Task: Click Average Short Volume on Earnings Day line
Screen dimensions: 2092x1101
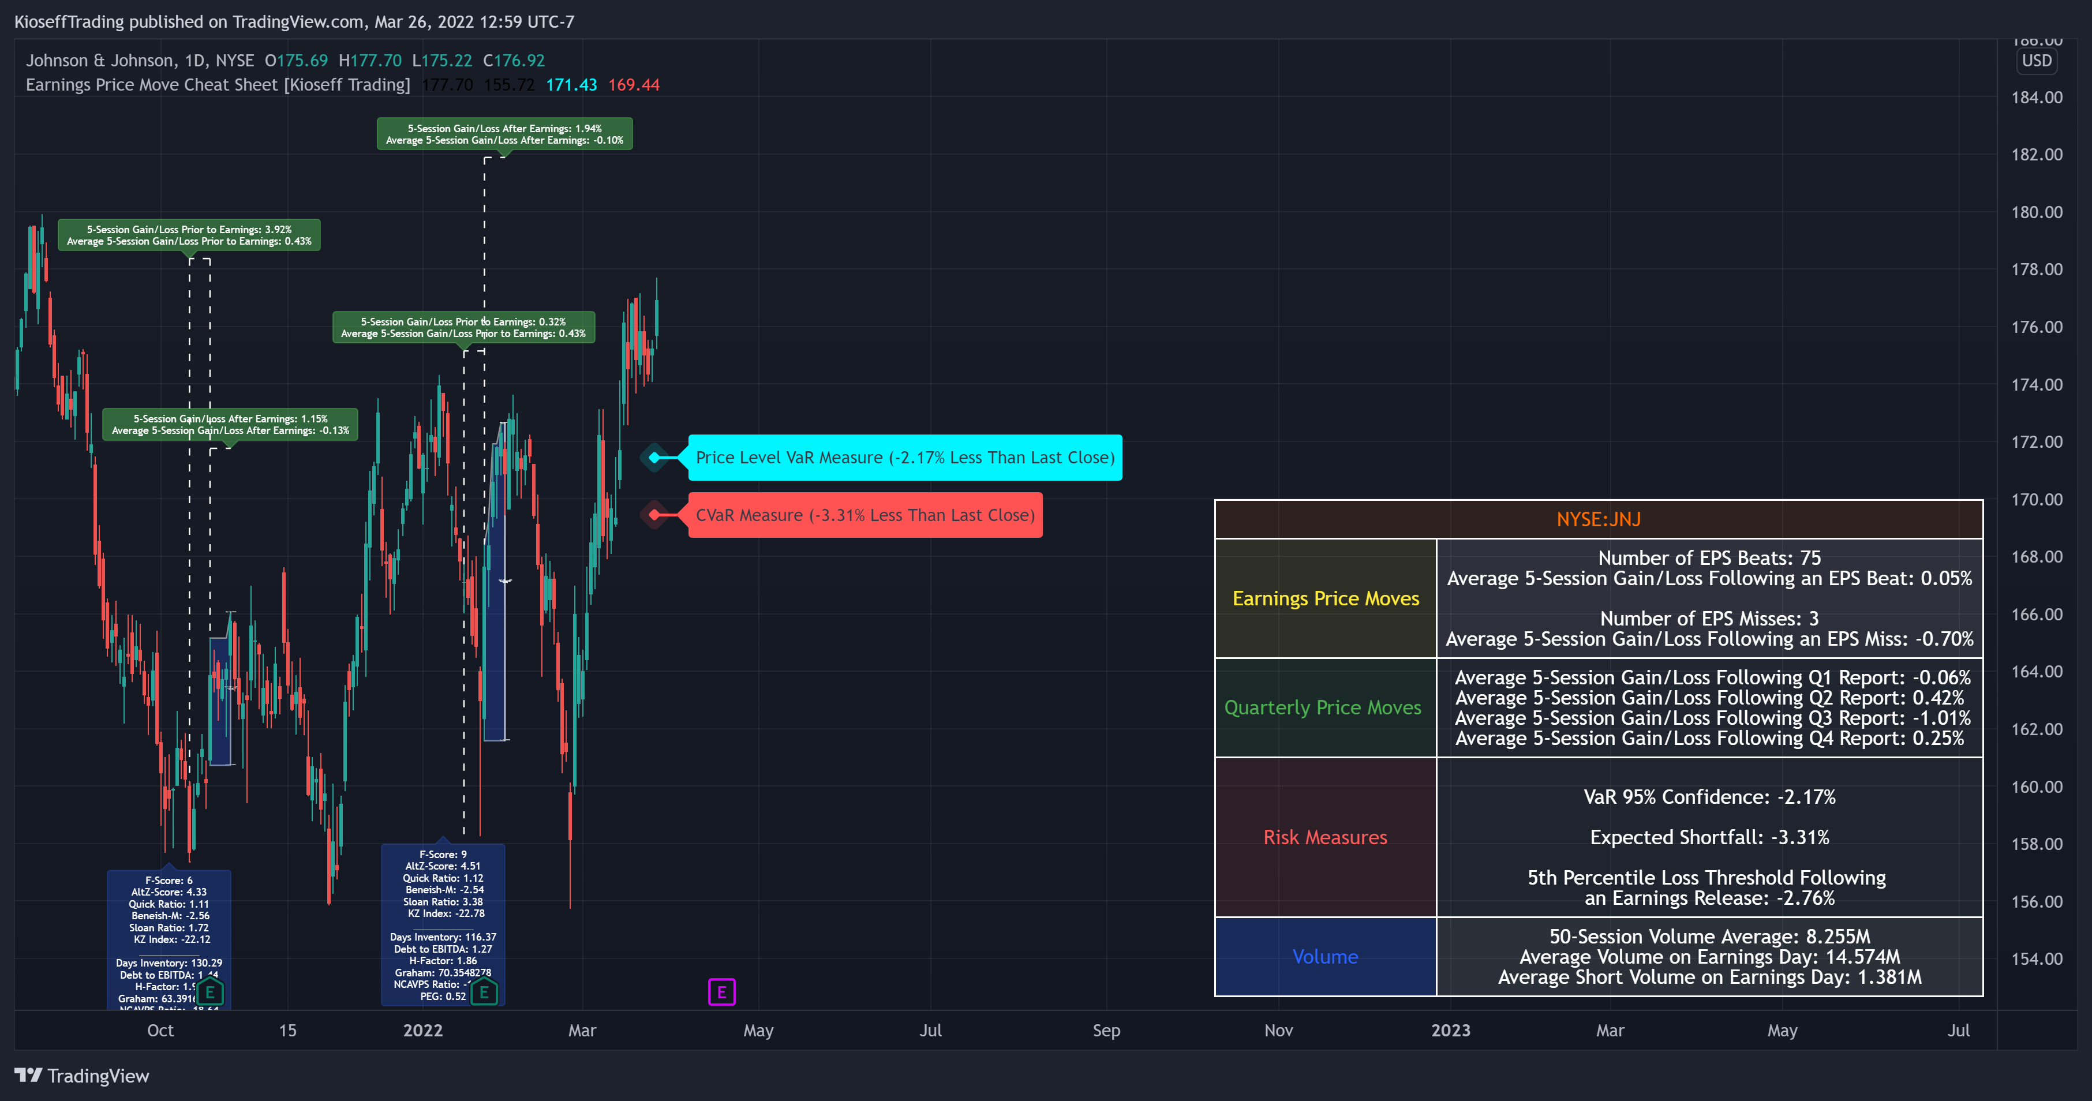Action: click(x=1709, y=977)
